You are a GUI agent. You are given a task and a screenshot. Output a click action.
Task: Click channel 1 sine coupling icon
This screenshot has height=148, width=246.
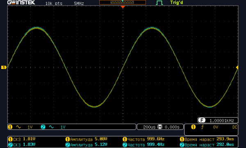point(18,127)
